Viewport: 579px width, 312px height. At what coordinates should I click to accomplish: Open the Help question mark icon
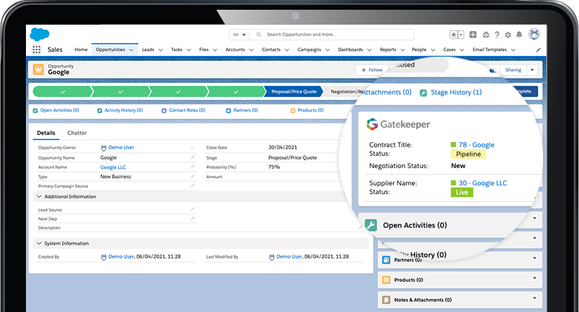point(497,35)
